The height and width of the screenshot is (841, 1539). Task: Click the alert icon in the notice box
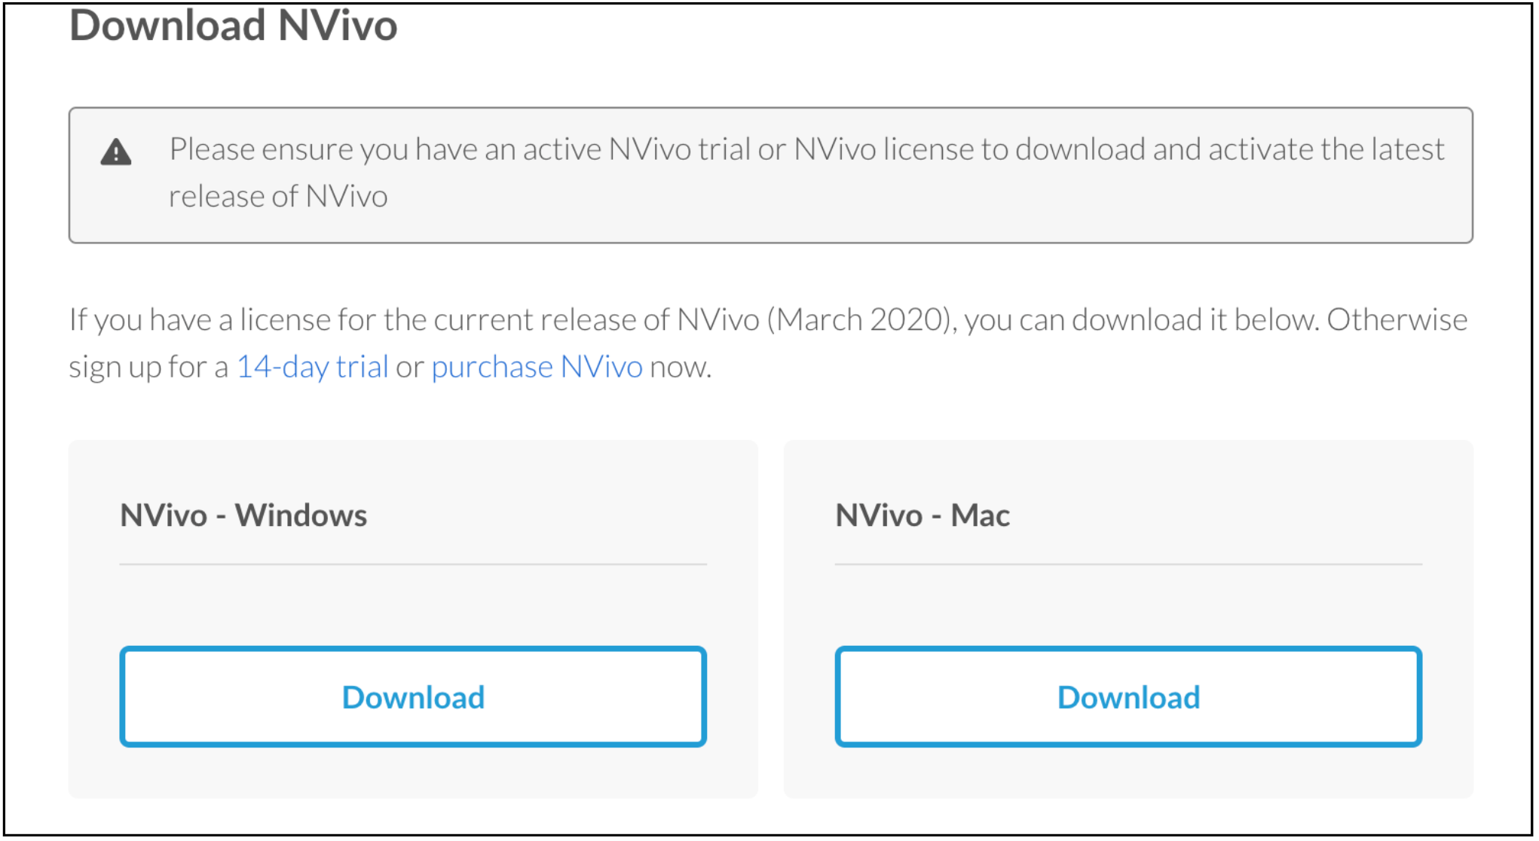(116, 151)
